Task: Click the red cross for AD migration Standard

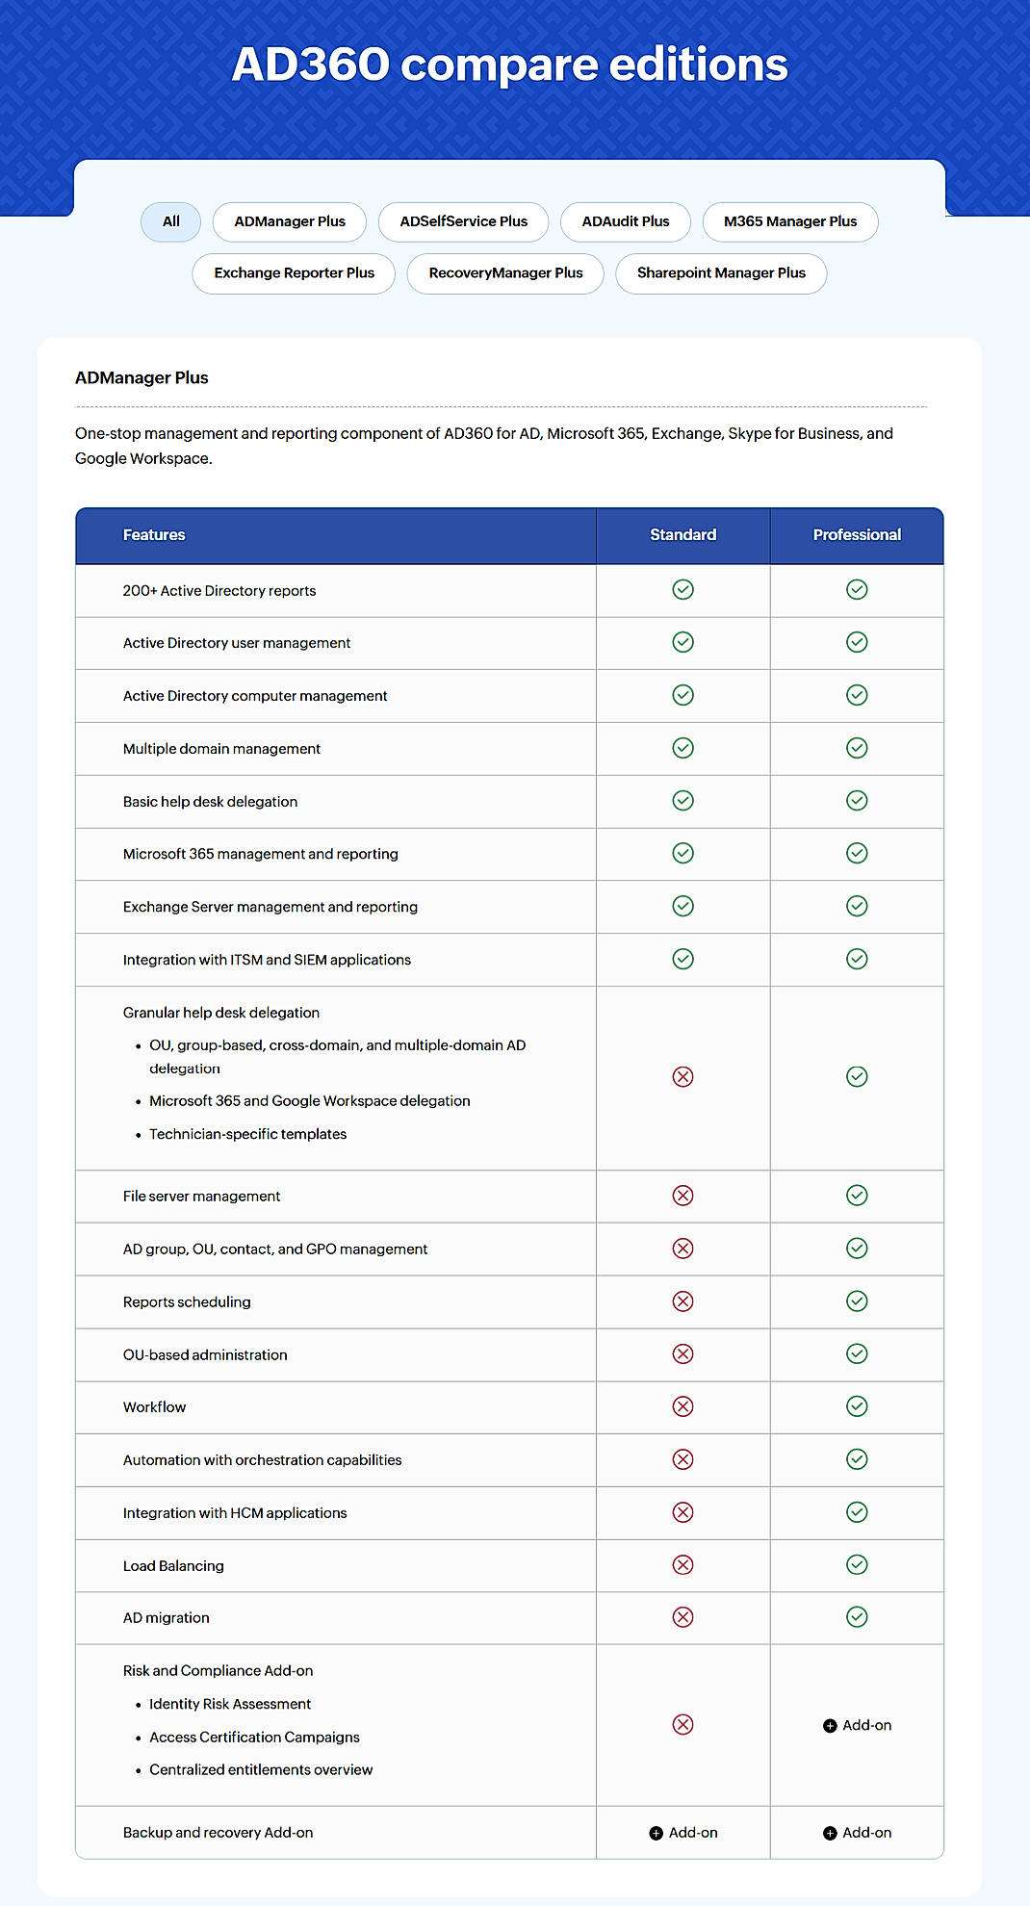Action: point(683,1618)
